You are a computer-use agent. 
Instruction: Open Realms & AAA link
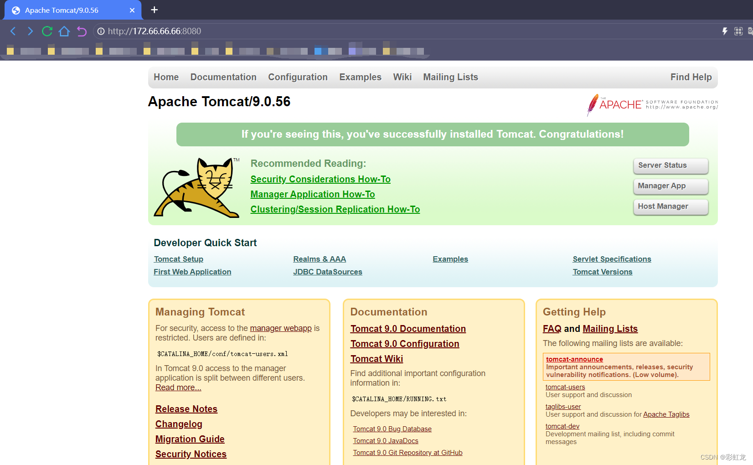[x=320, y=259]
